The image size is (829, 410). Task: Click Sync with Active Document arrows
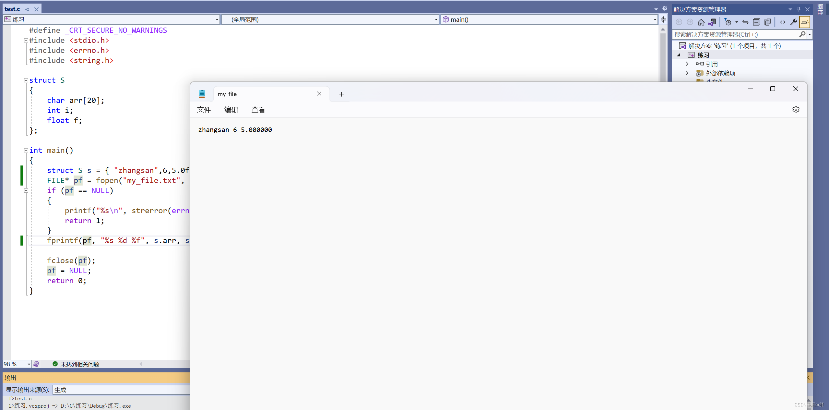745,22
